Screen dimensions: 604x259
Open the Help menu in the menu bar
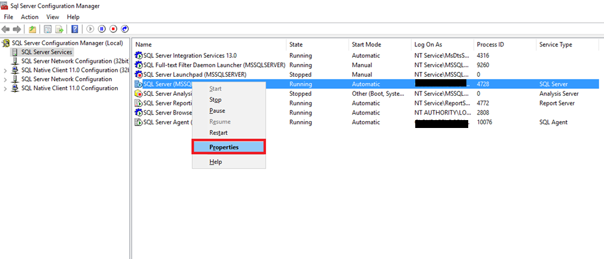tap(73, 17)
